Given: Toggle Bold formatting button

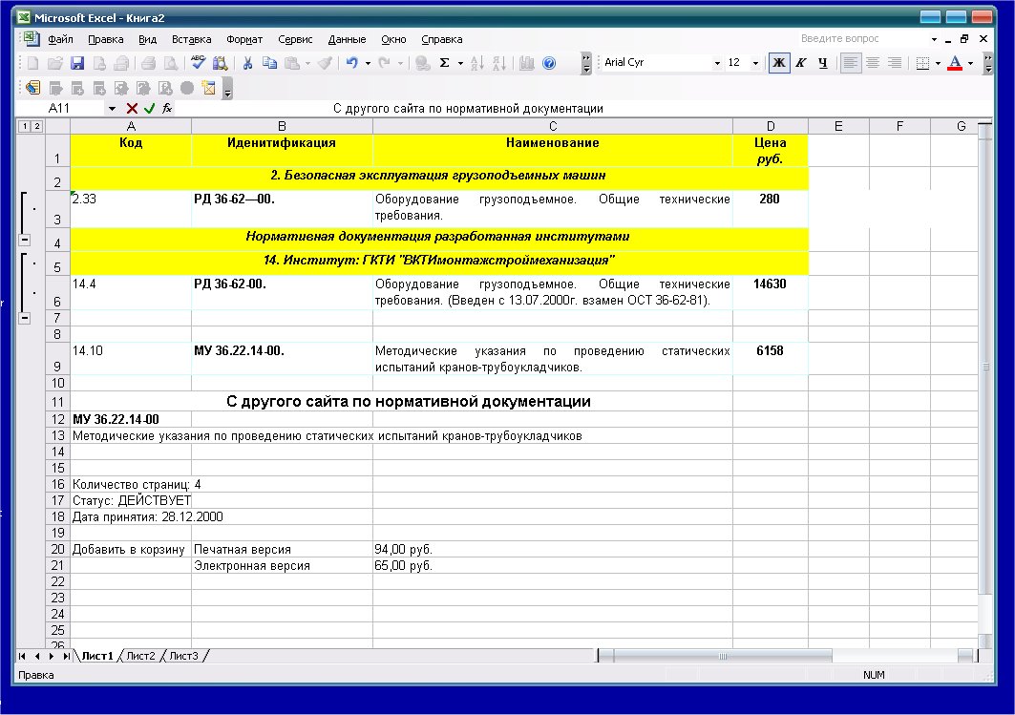Looking at the screenshot, I should pos(779,63).
